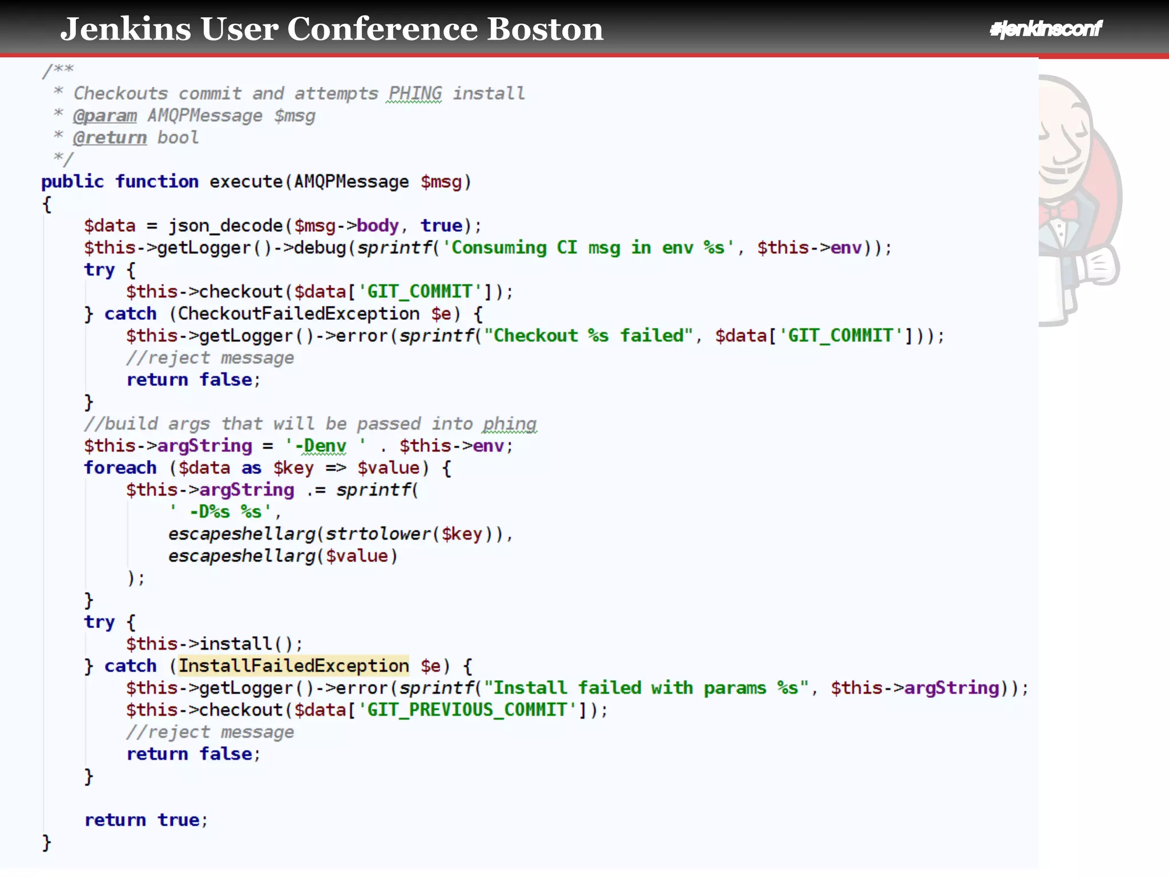Click the '@param' doc tag
The image size is (1169, 877).
[x=105, y=115]
